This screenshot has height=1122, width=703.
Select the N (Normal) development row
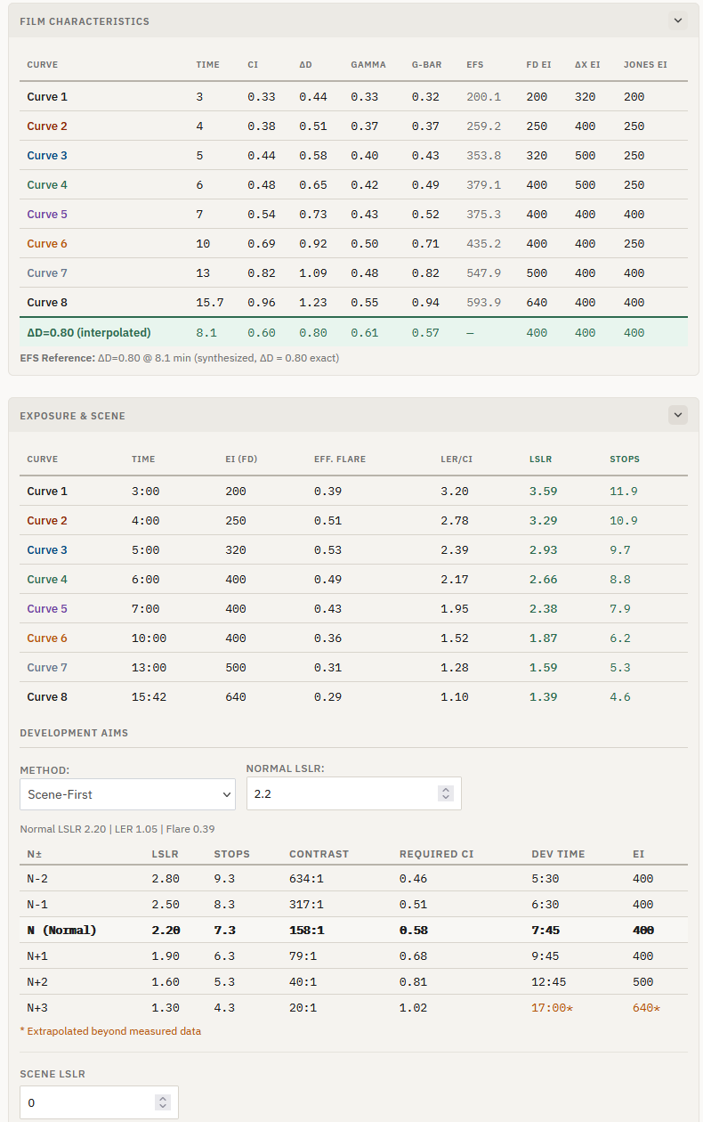coord(62,931)
